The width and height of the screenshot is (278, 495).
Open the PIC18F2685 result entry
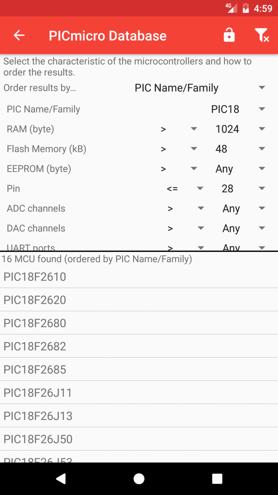coord(139,369)
